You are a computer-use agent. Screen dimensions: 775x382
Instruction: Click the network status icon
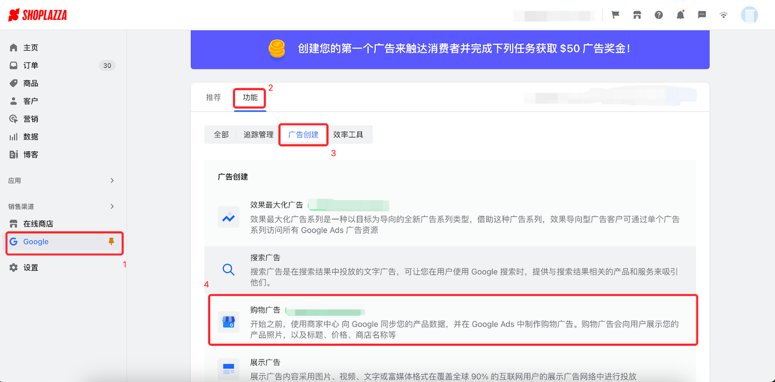coord(724,14)
